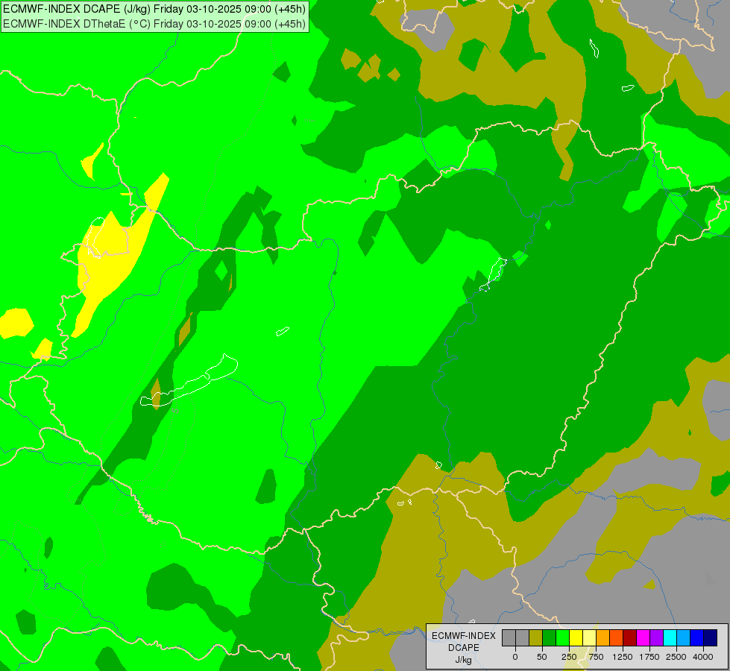Viewport: 730px width, 671px height.
Task: Click the cyan legend swatch
Action: tap(670, 638)
